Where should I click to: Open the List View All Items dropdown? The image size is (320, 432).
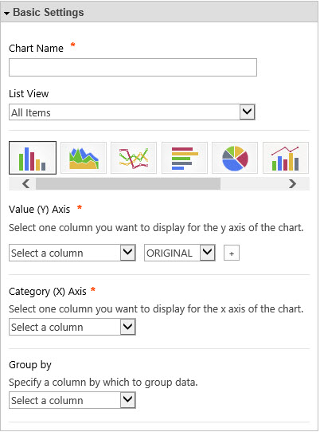pos(132,112)
